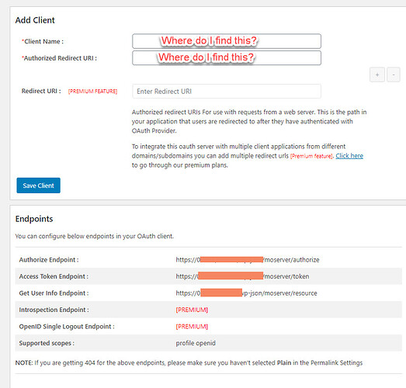This screenshot has width=406, height=388.
Task: Click the minus button to remove redirect URI
Action: coord(394,74)
